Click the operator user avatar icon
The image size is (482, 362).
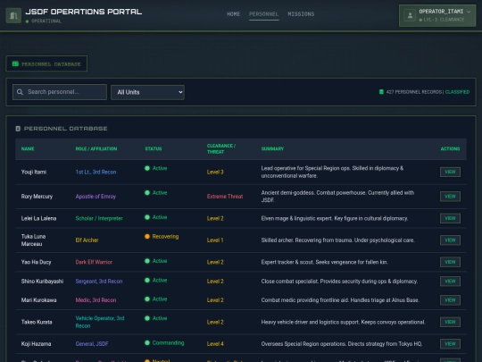point(410,15)
